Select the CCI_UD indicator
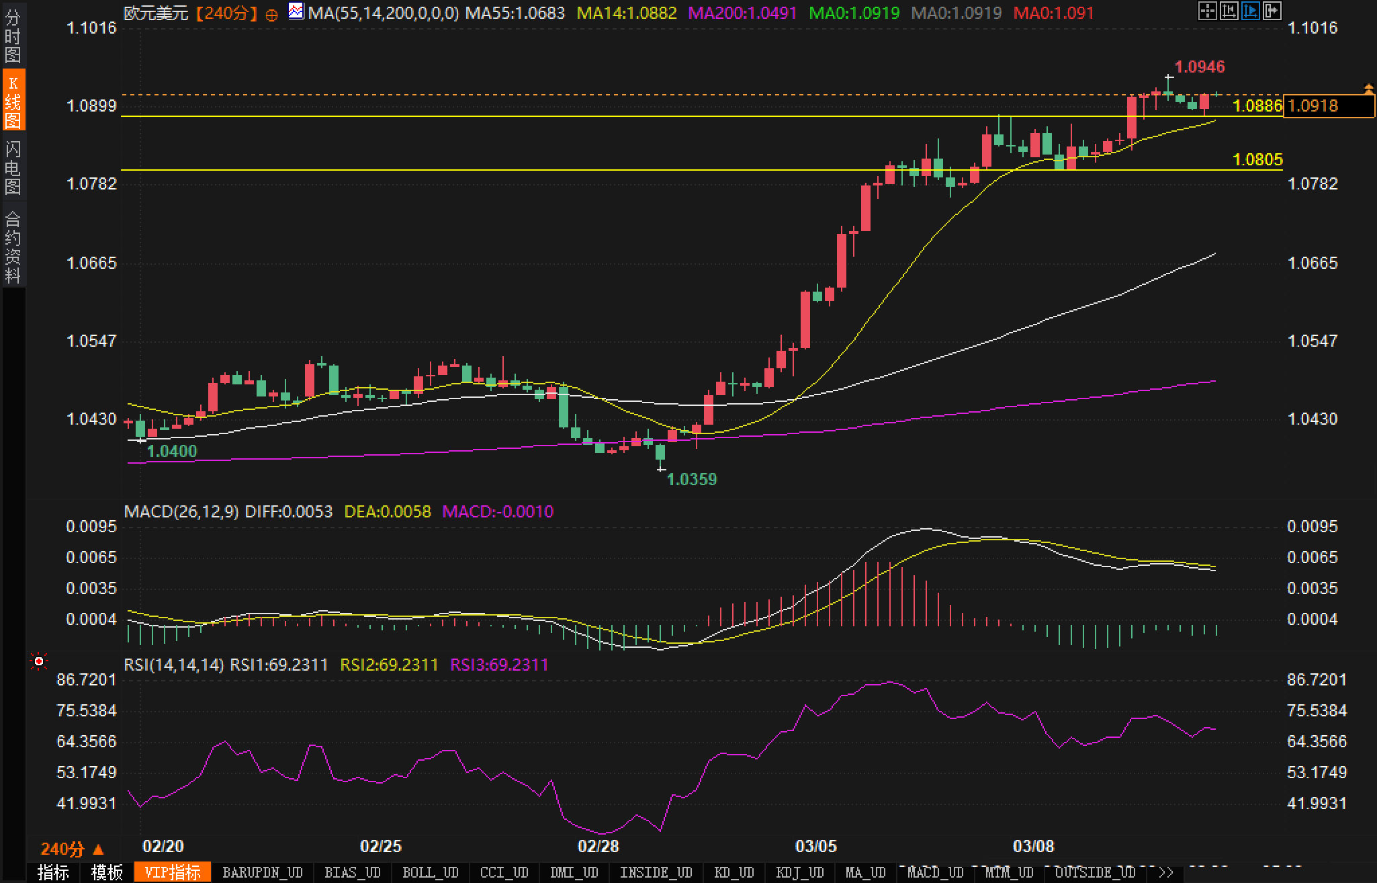 click(504, 872)
